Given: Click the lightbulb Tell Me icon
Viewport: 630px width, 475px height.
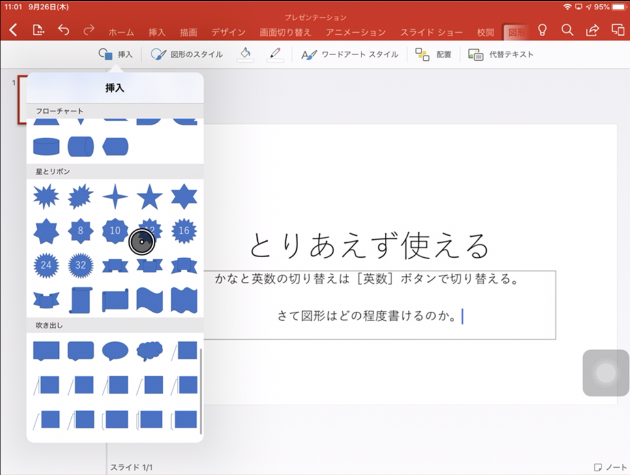Looking at the screenshot, I should [542, 30].
